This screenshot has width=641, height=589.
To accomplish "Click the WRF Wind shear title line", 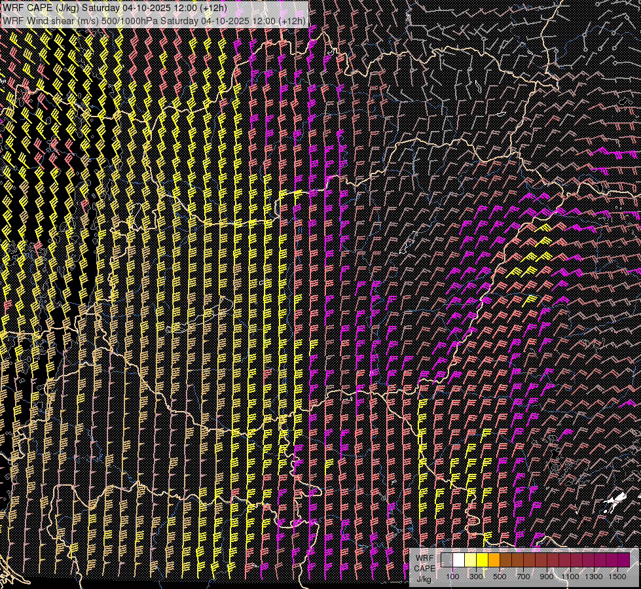I will (154, 21).
